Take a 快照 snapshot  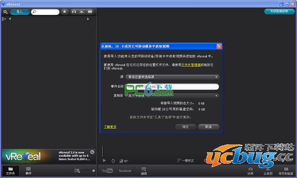click(x=250, y=171)
